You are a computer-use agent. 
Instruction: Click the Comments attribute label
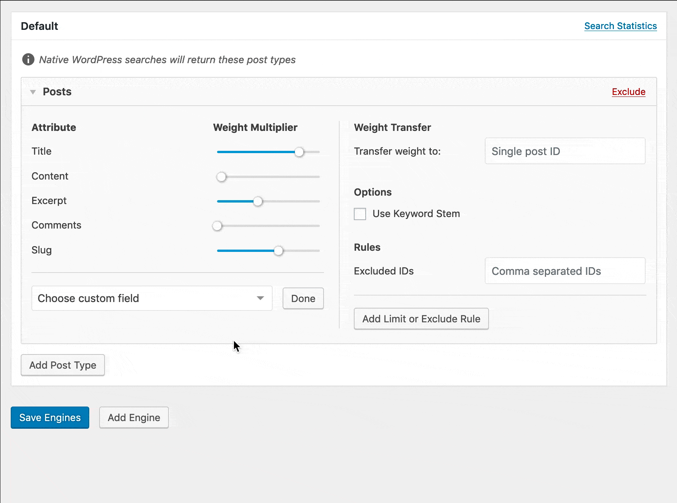coord(56,225)
